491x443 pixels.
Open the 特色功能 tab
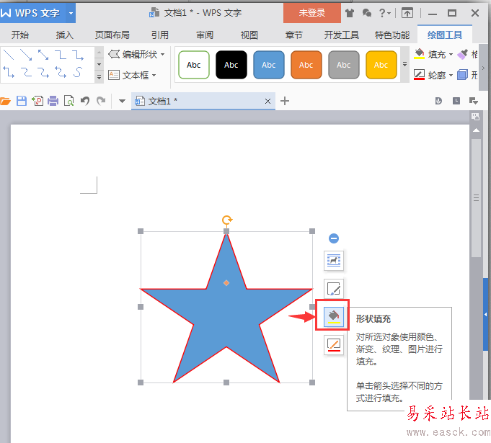pos(392,35)
